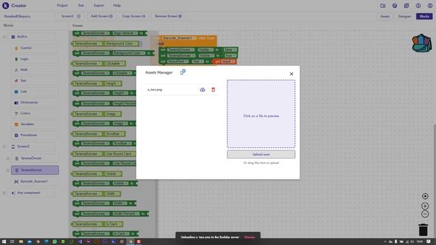Viewport: 436px width, 245px height.
Task: Open the Screen2 screen selector
Action: point(71,16)
